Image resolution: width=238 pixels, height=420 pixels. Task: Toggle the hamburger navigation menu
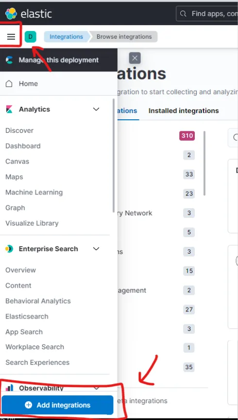[x=11, y=37]
